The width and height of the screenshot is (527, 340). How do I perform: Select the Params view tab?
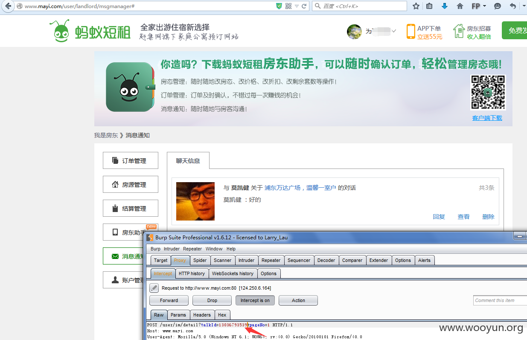click(178, 315)
